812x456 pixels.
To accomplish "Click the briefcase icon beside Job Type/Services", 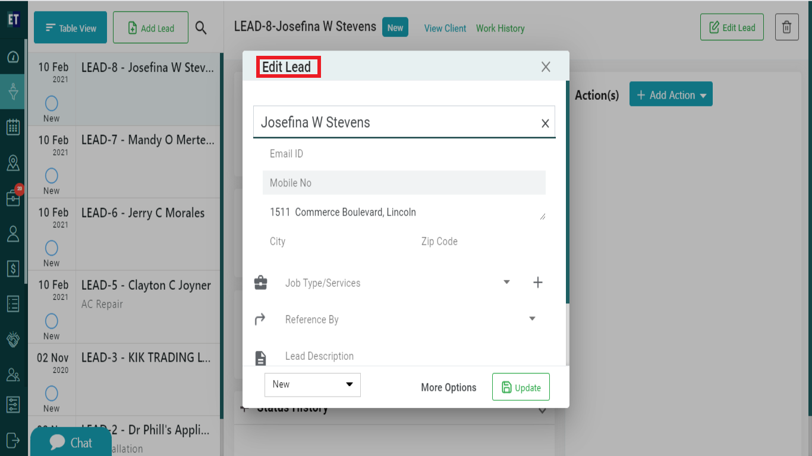I will (x=260, y=283).
